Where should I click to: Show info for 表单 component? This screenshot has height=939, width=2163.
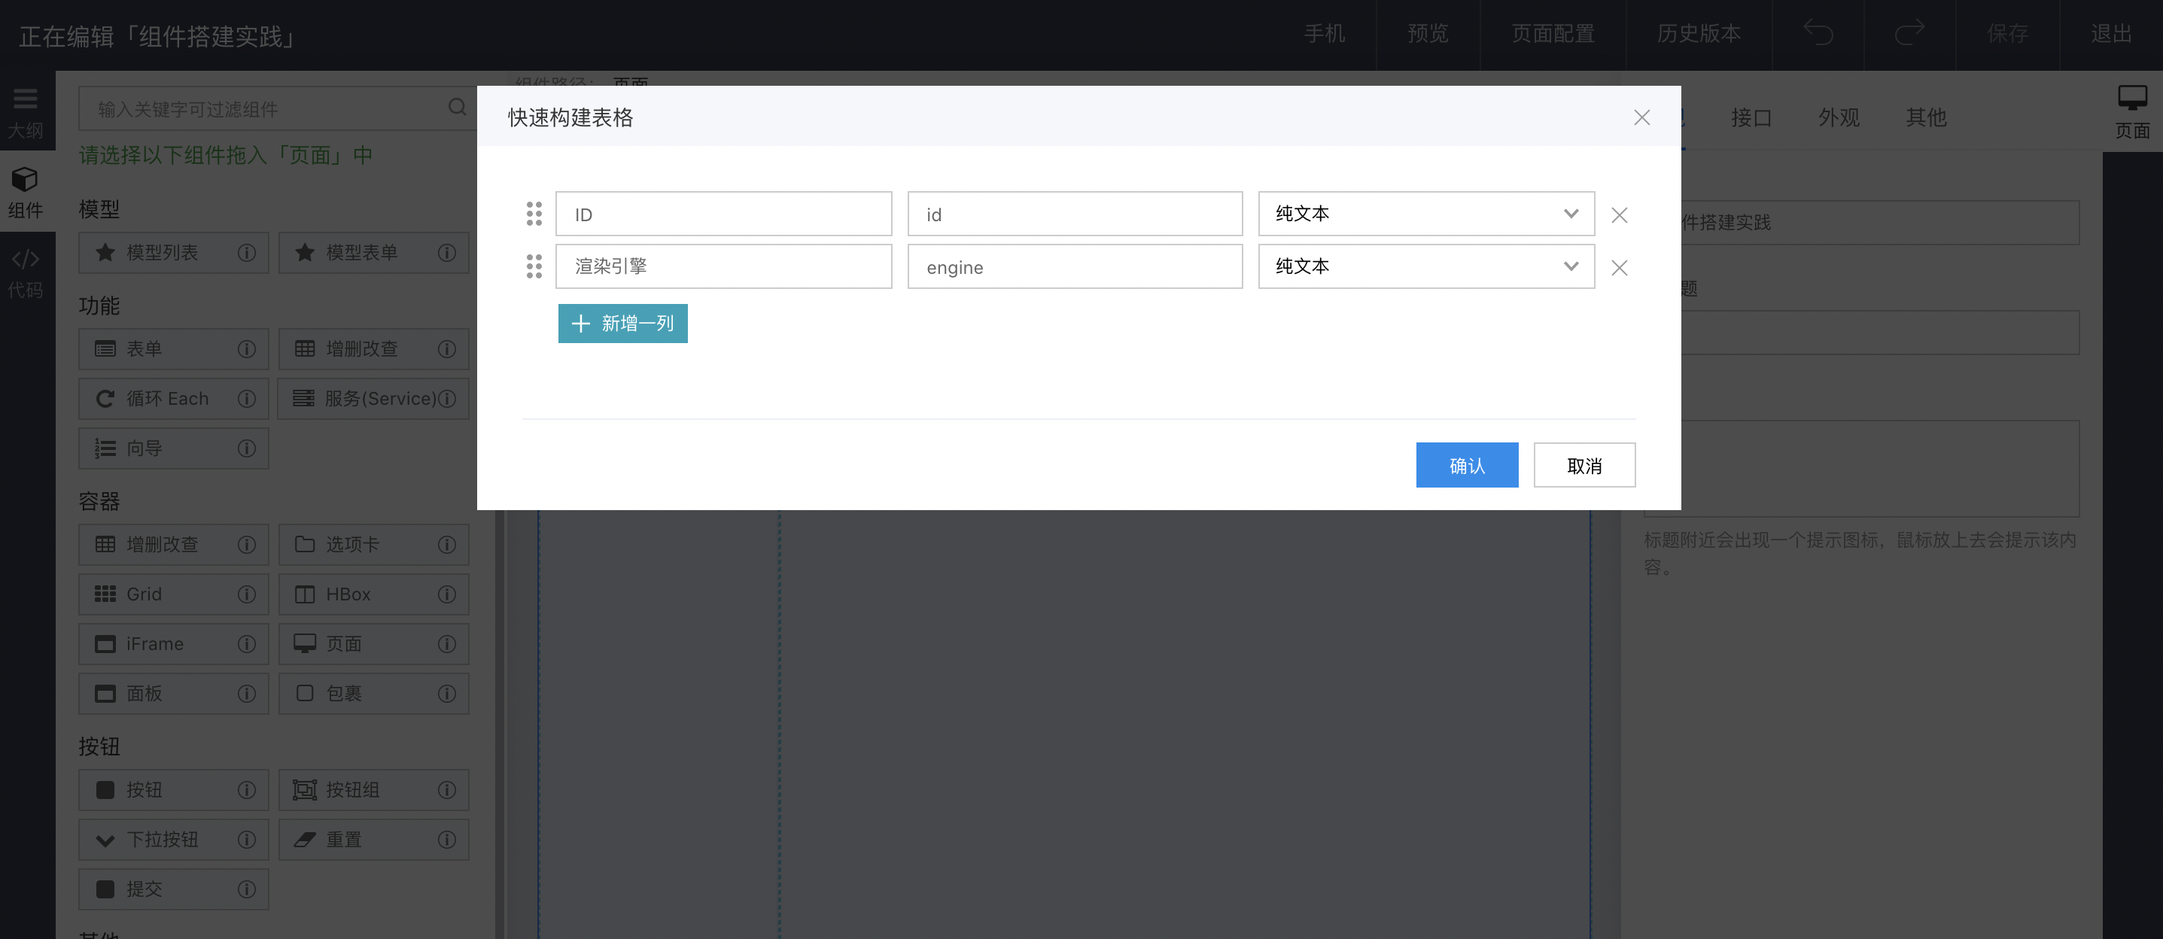[246, 349]
